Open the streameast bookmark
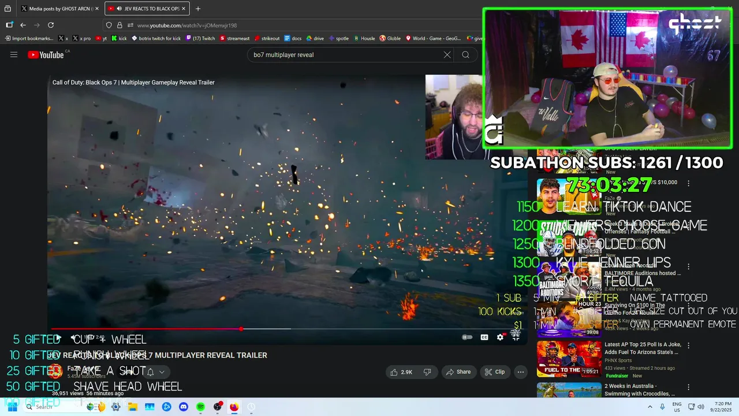739x416 pixels. [234, 38]
